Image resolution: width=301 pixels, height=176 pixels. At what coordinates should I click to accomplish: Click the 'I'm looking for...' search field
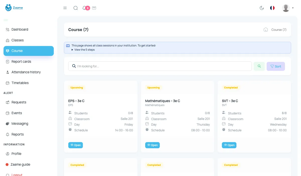tap(160, 66)
